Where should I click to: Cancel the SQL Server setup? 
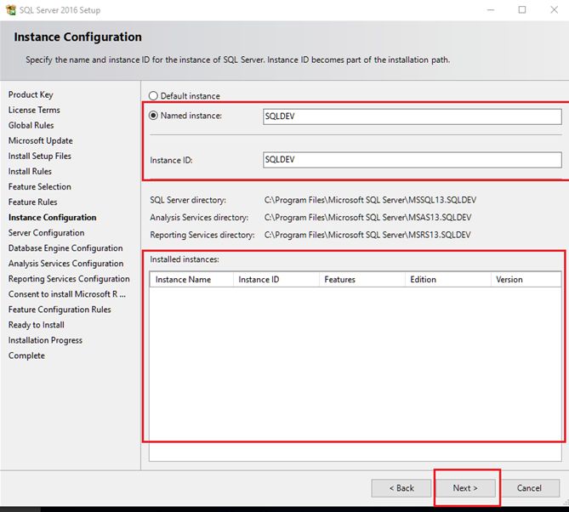point(529,488)
